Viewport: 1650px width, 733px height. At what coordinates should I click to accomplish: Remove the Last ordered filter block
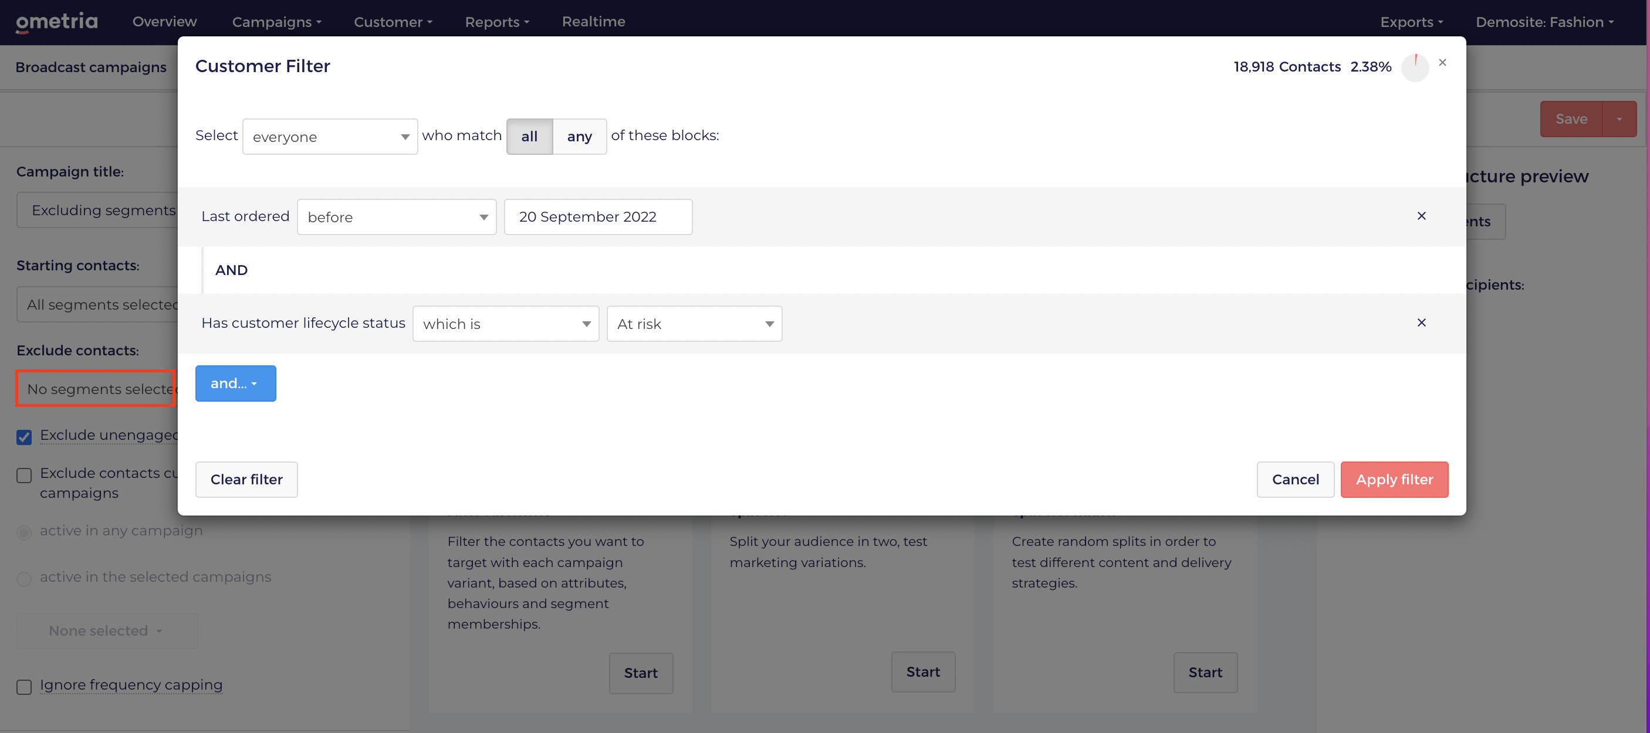pyautogui.click(x=1421, y=216)
